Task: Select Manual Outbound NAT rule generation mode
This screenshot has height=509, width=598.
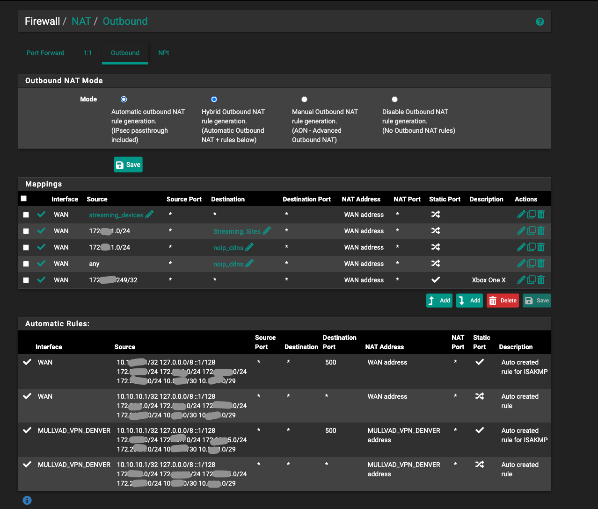Action: [x=304, y=99]
